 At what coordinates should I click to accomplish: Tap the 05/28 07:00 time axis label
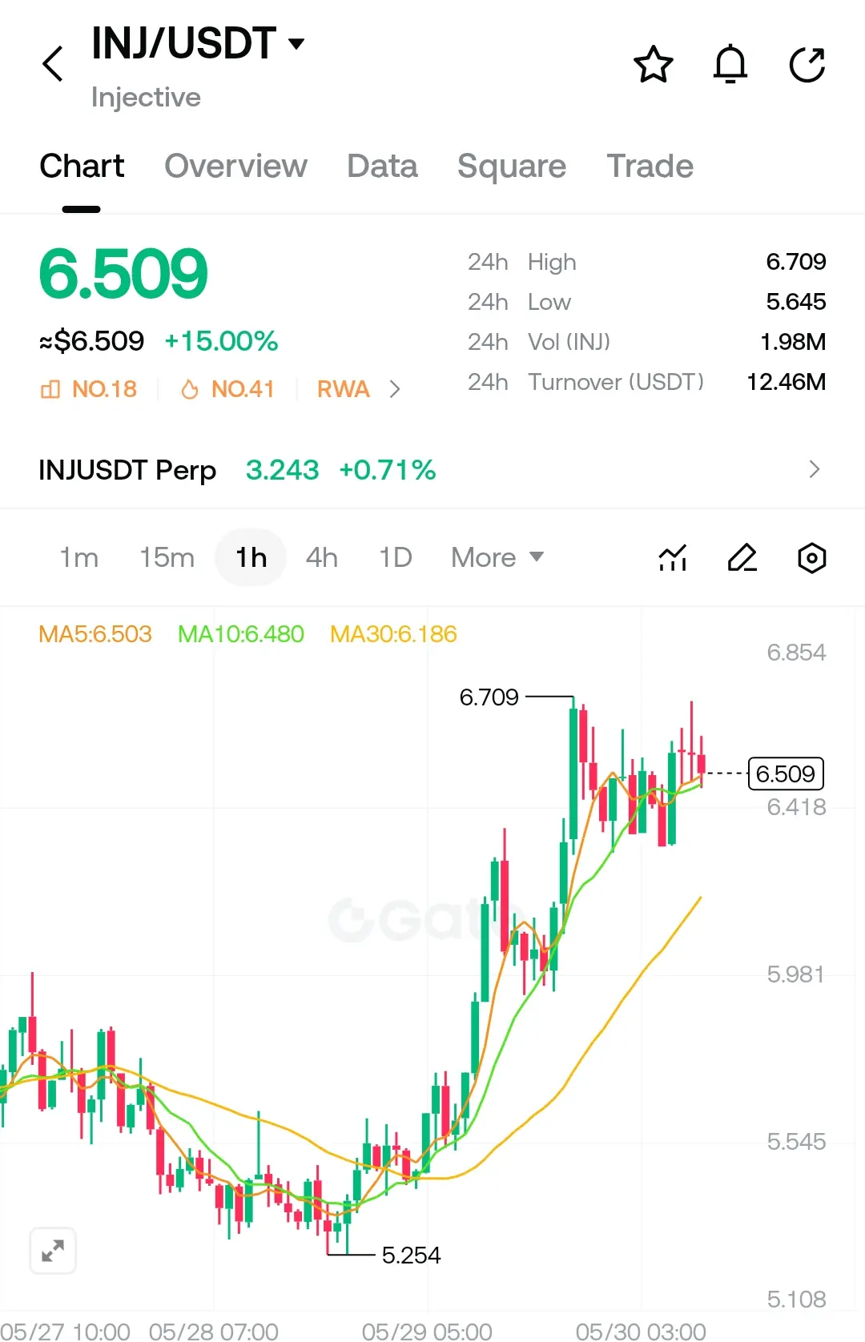pyautogui.click(x=214, y=1331)
